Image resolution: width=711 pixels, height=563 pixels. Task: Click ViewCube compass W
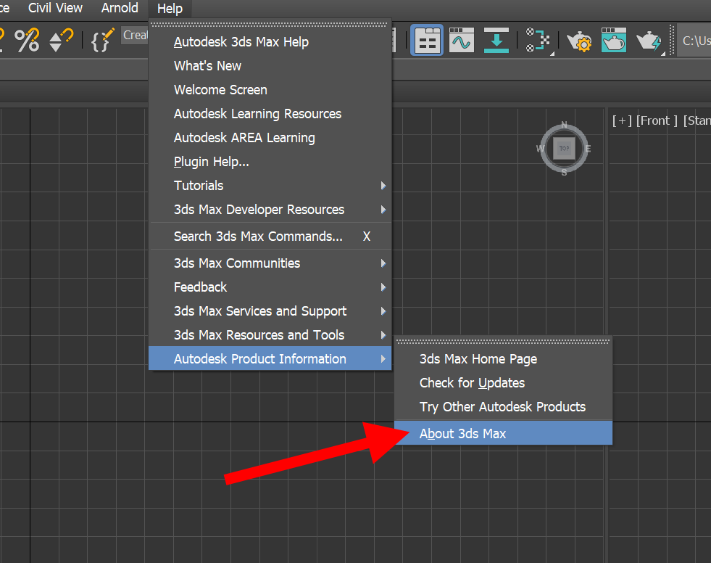coord(541,149)
